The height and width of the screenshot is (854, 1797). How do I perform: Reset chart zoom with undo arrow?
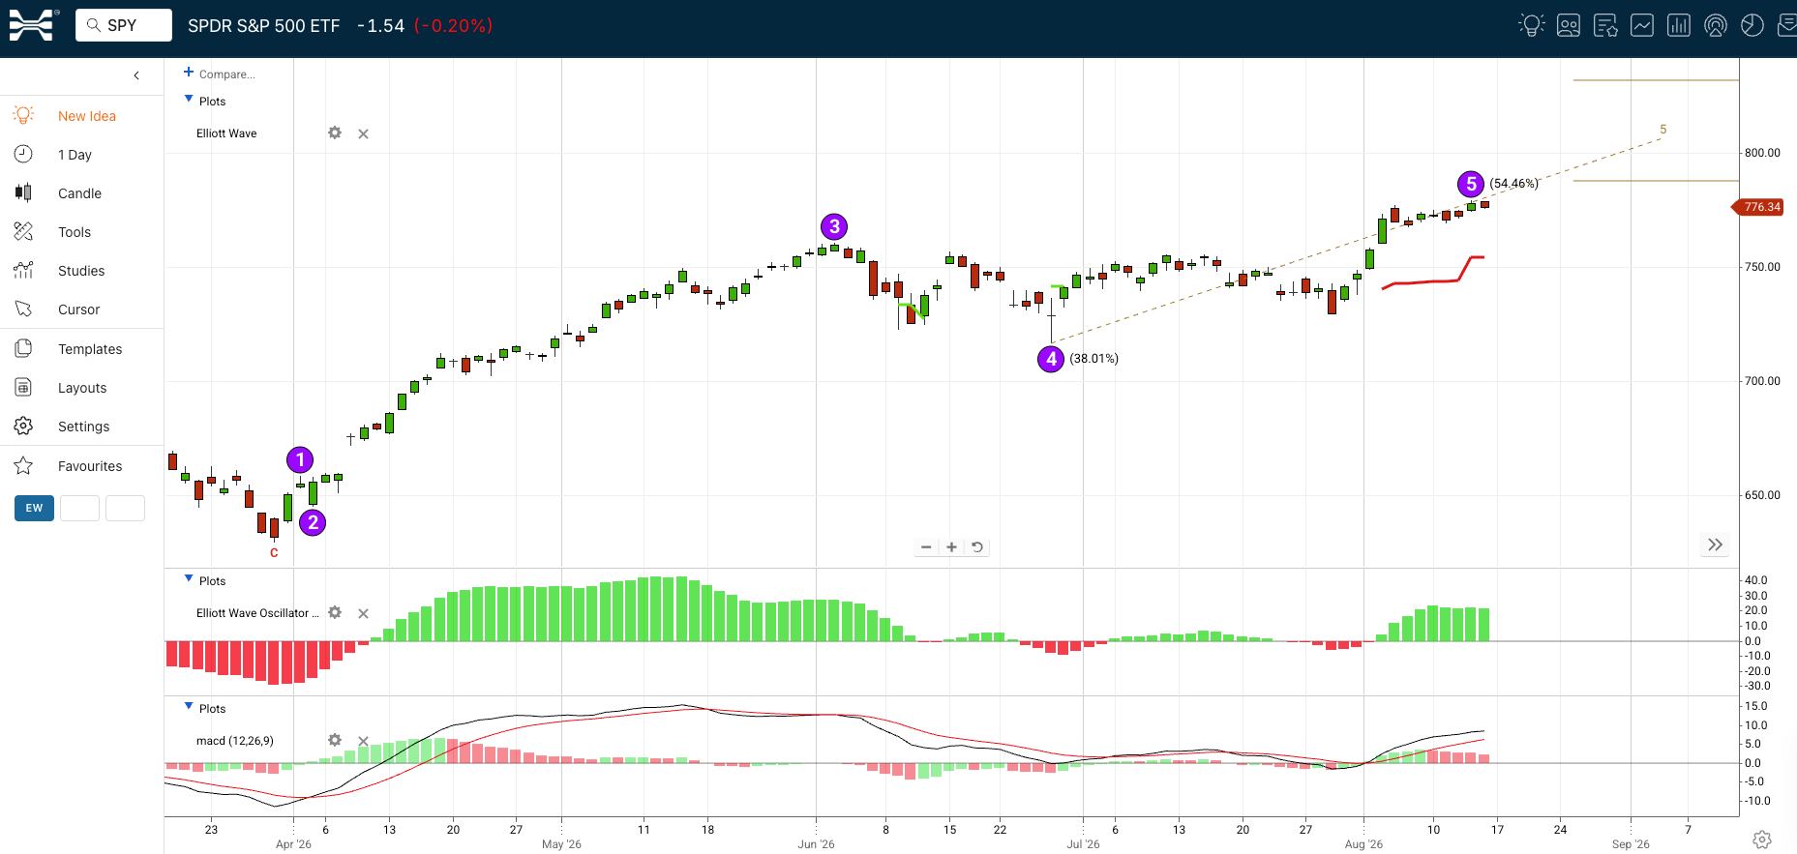pyautogui.click(x=977, y=546)
